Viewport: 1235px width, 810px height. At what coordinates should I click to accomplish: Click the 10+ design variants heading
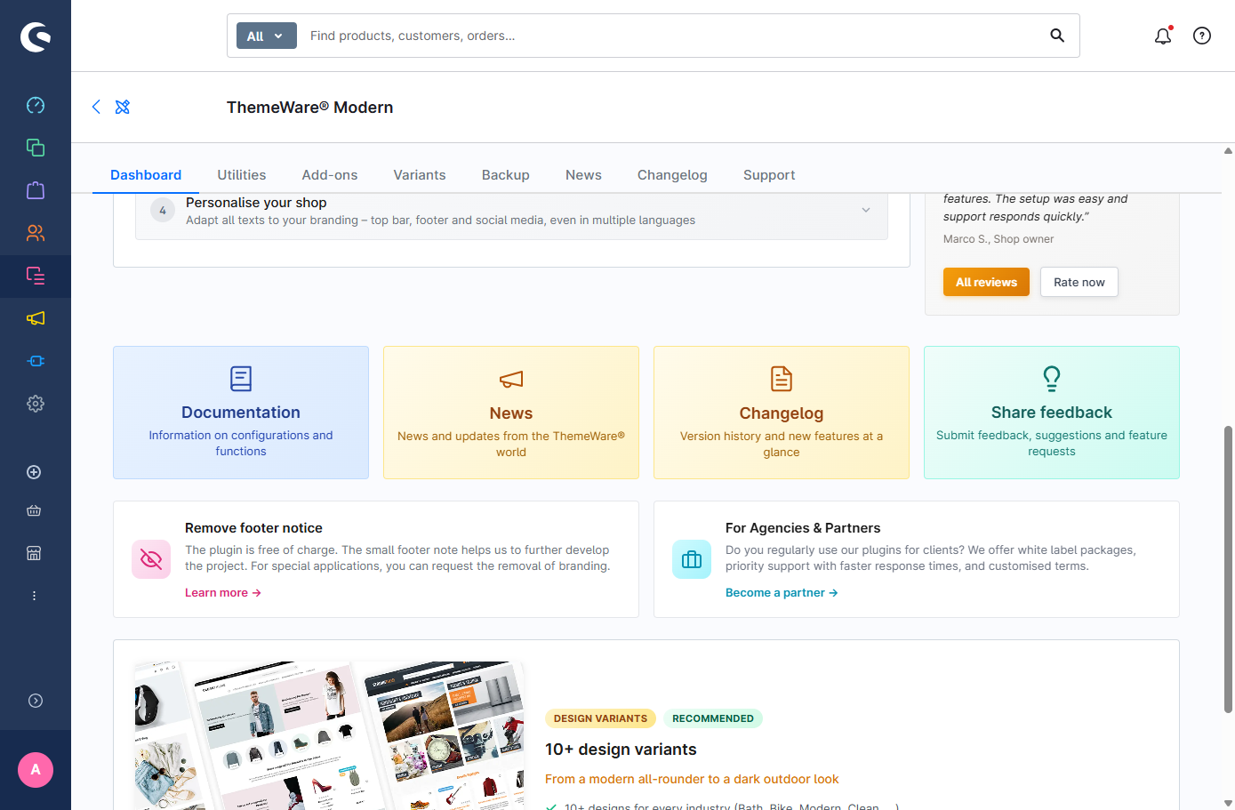click(621, 750)
